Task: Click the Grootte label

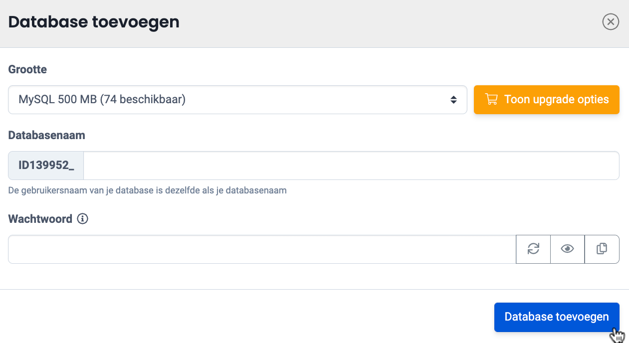Action: pyautogui.click(x=27, y=70)
